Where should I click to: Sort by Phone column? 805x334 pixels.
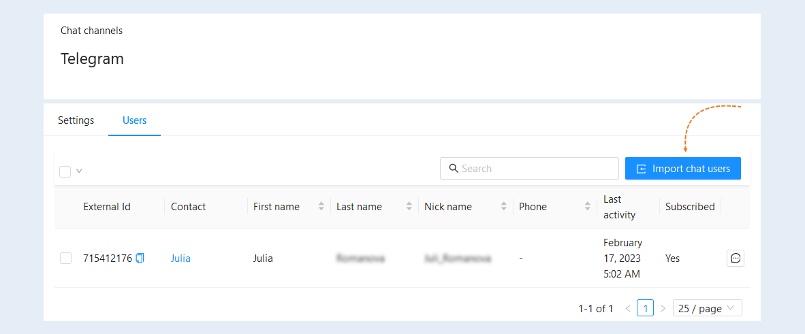pos(588,207)
